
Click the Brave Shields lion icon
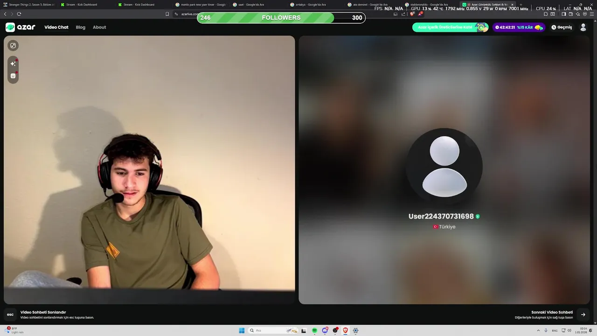[412, 14]
